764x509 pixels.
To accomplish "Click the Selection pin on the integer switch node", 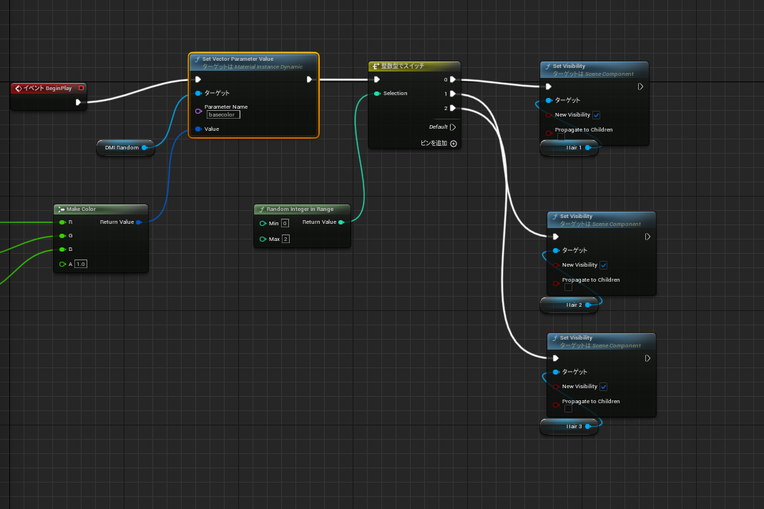I will 377,94.
